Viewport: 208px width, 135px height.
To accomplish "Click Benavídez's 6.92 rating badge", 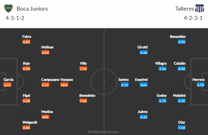I will click(x=181, y=42).
